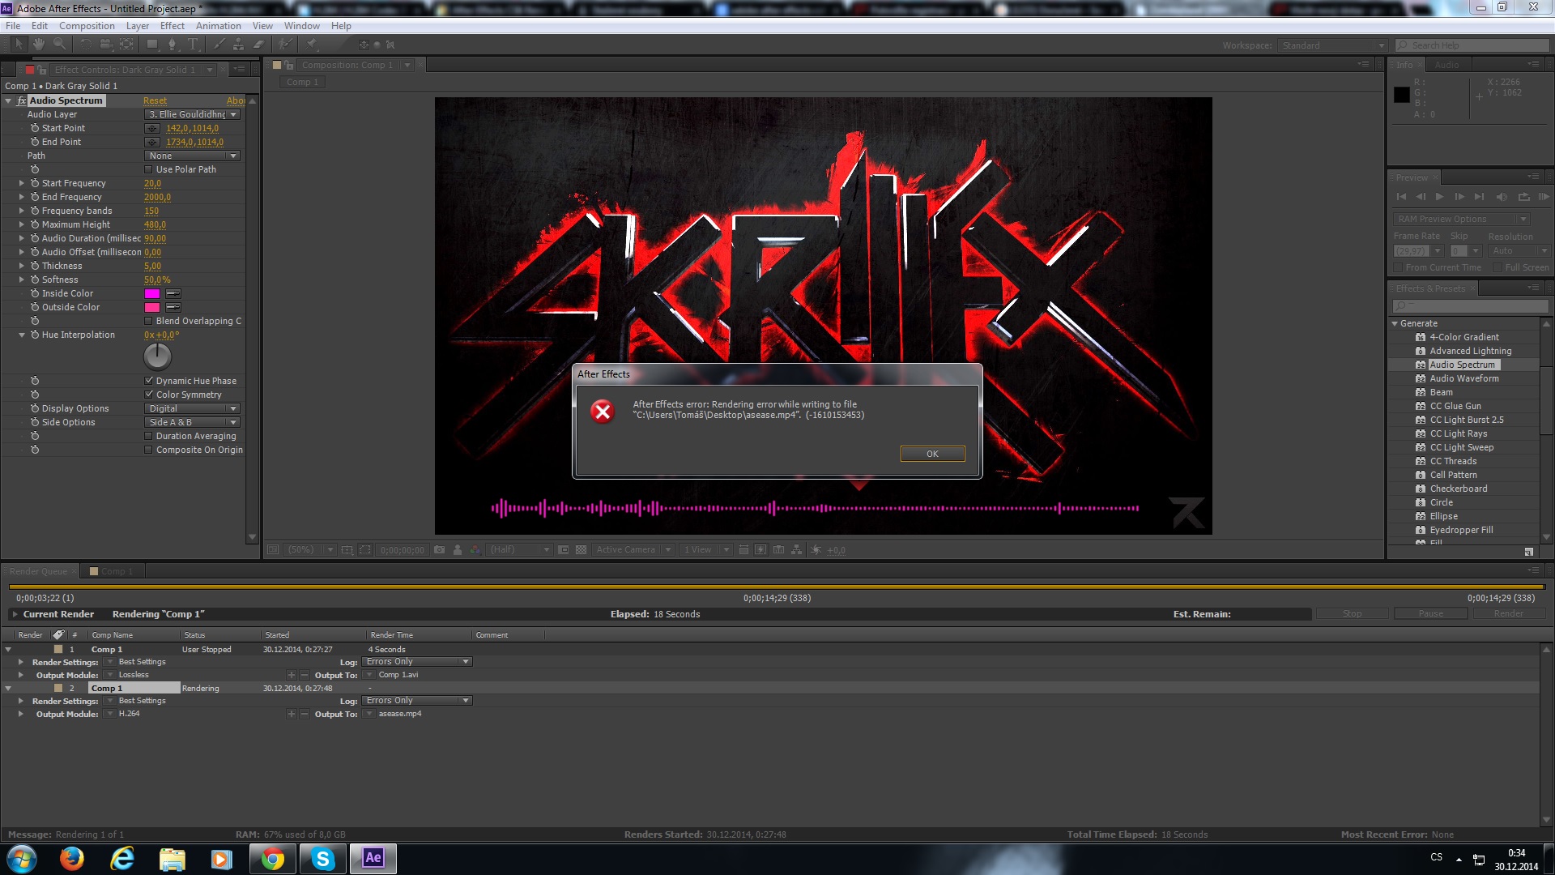This screenshot has width=1555, height=875.
Task: Open the Audio Layer dropdown
Action: coord(193,114)
